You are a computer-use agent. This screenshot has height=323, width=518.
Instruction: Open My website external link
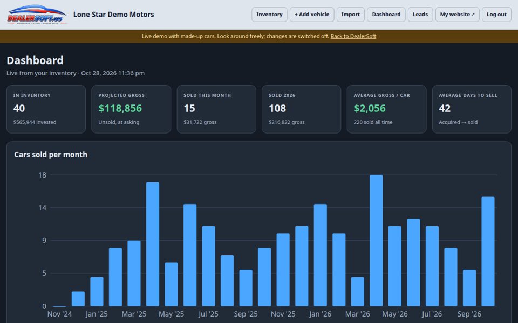pyautogui.click(x=457, y=15)
